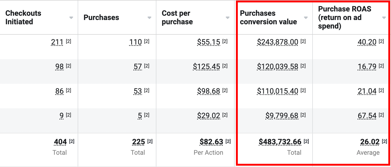Viewport: 391px width, 167px height.
Task: Click the $82.63 per action cost
Action: coord(211,142)
